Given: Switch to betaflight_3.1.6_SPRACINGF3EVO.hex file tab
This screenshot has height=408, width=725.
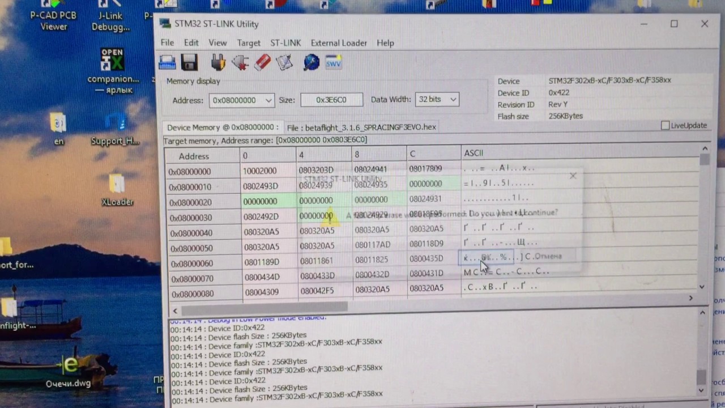Looking at the screenshot, I should (x=361, y=127).
